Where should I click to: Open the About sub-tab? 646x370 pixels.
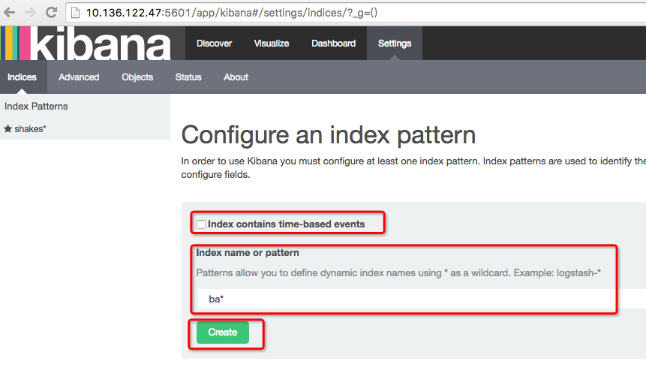tap(236, 77)
